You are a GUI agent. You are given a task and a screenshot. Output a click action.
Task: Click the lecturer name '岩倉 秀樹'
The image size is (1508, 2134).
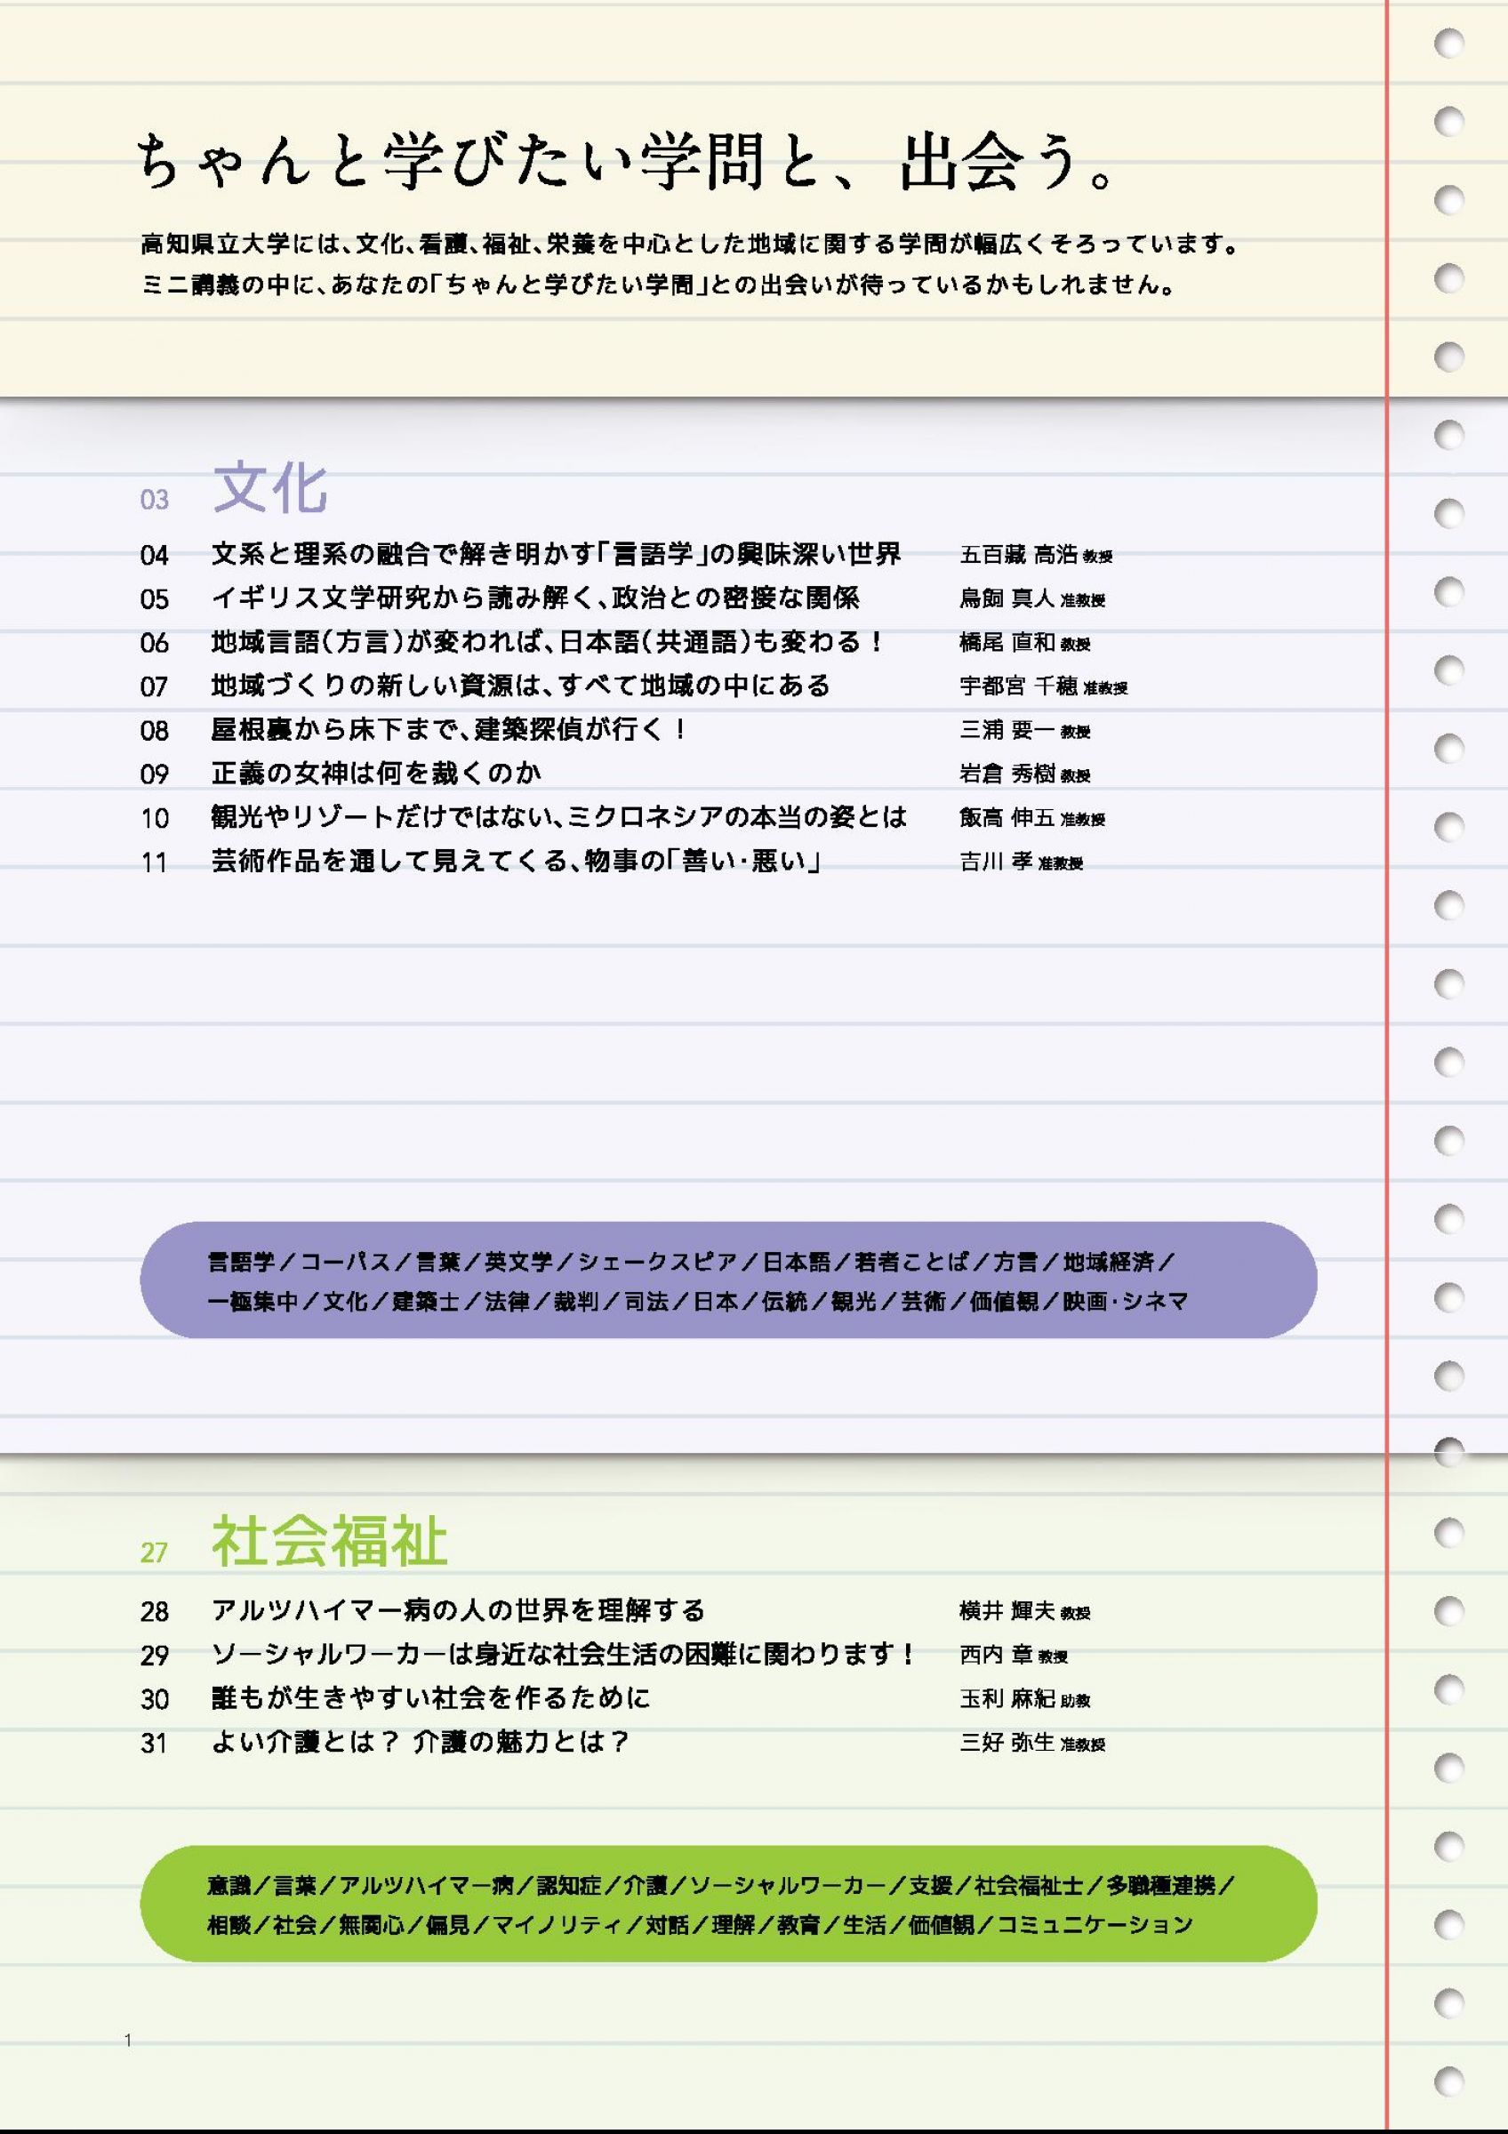[x=1007, y=774]
